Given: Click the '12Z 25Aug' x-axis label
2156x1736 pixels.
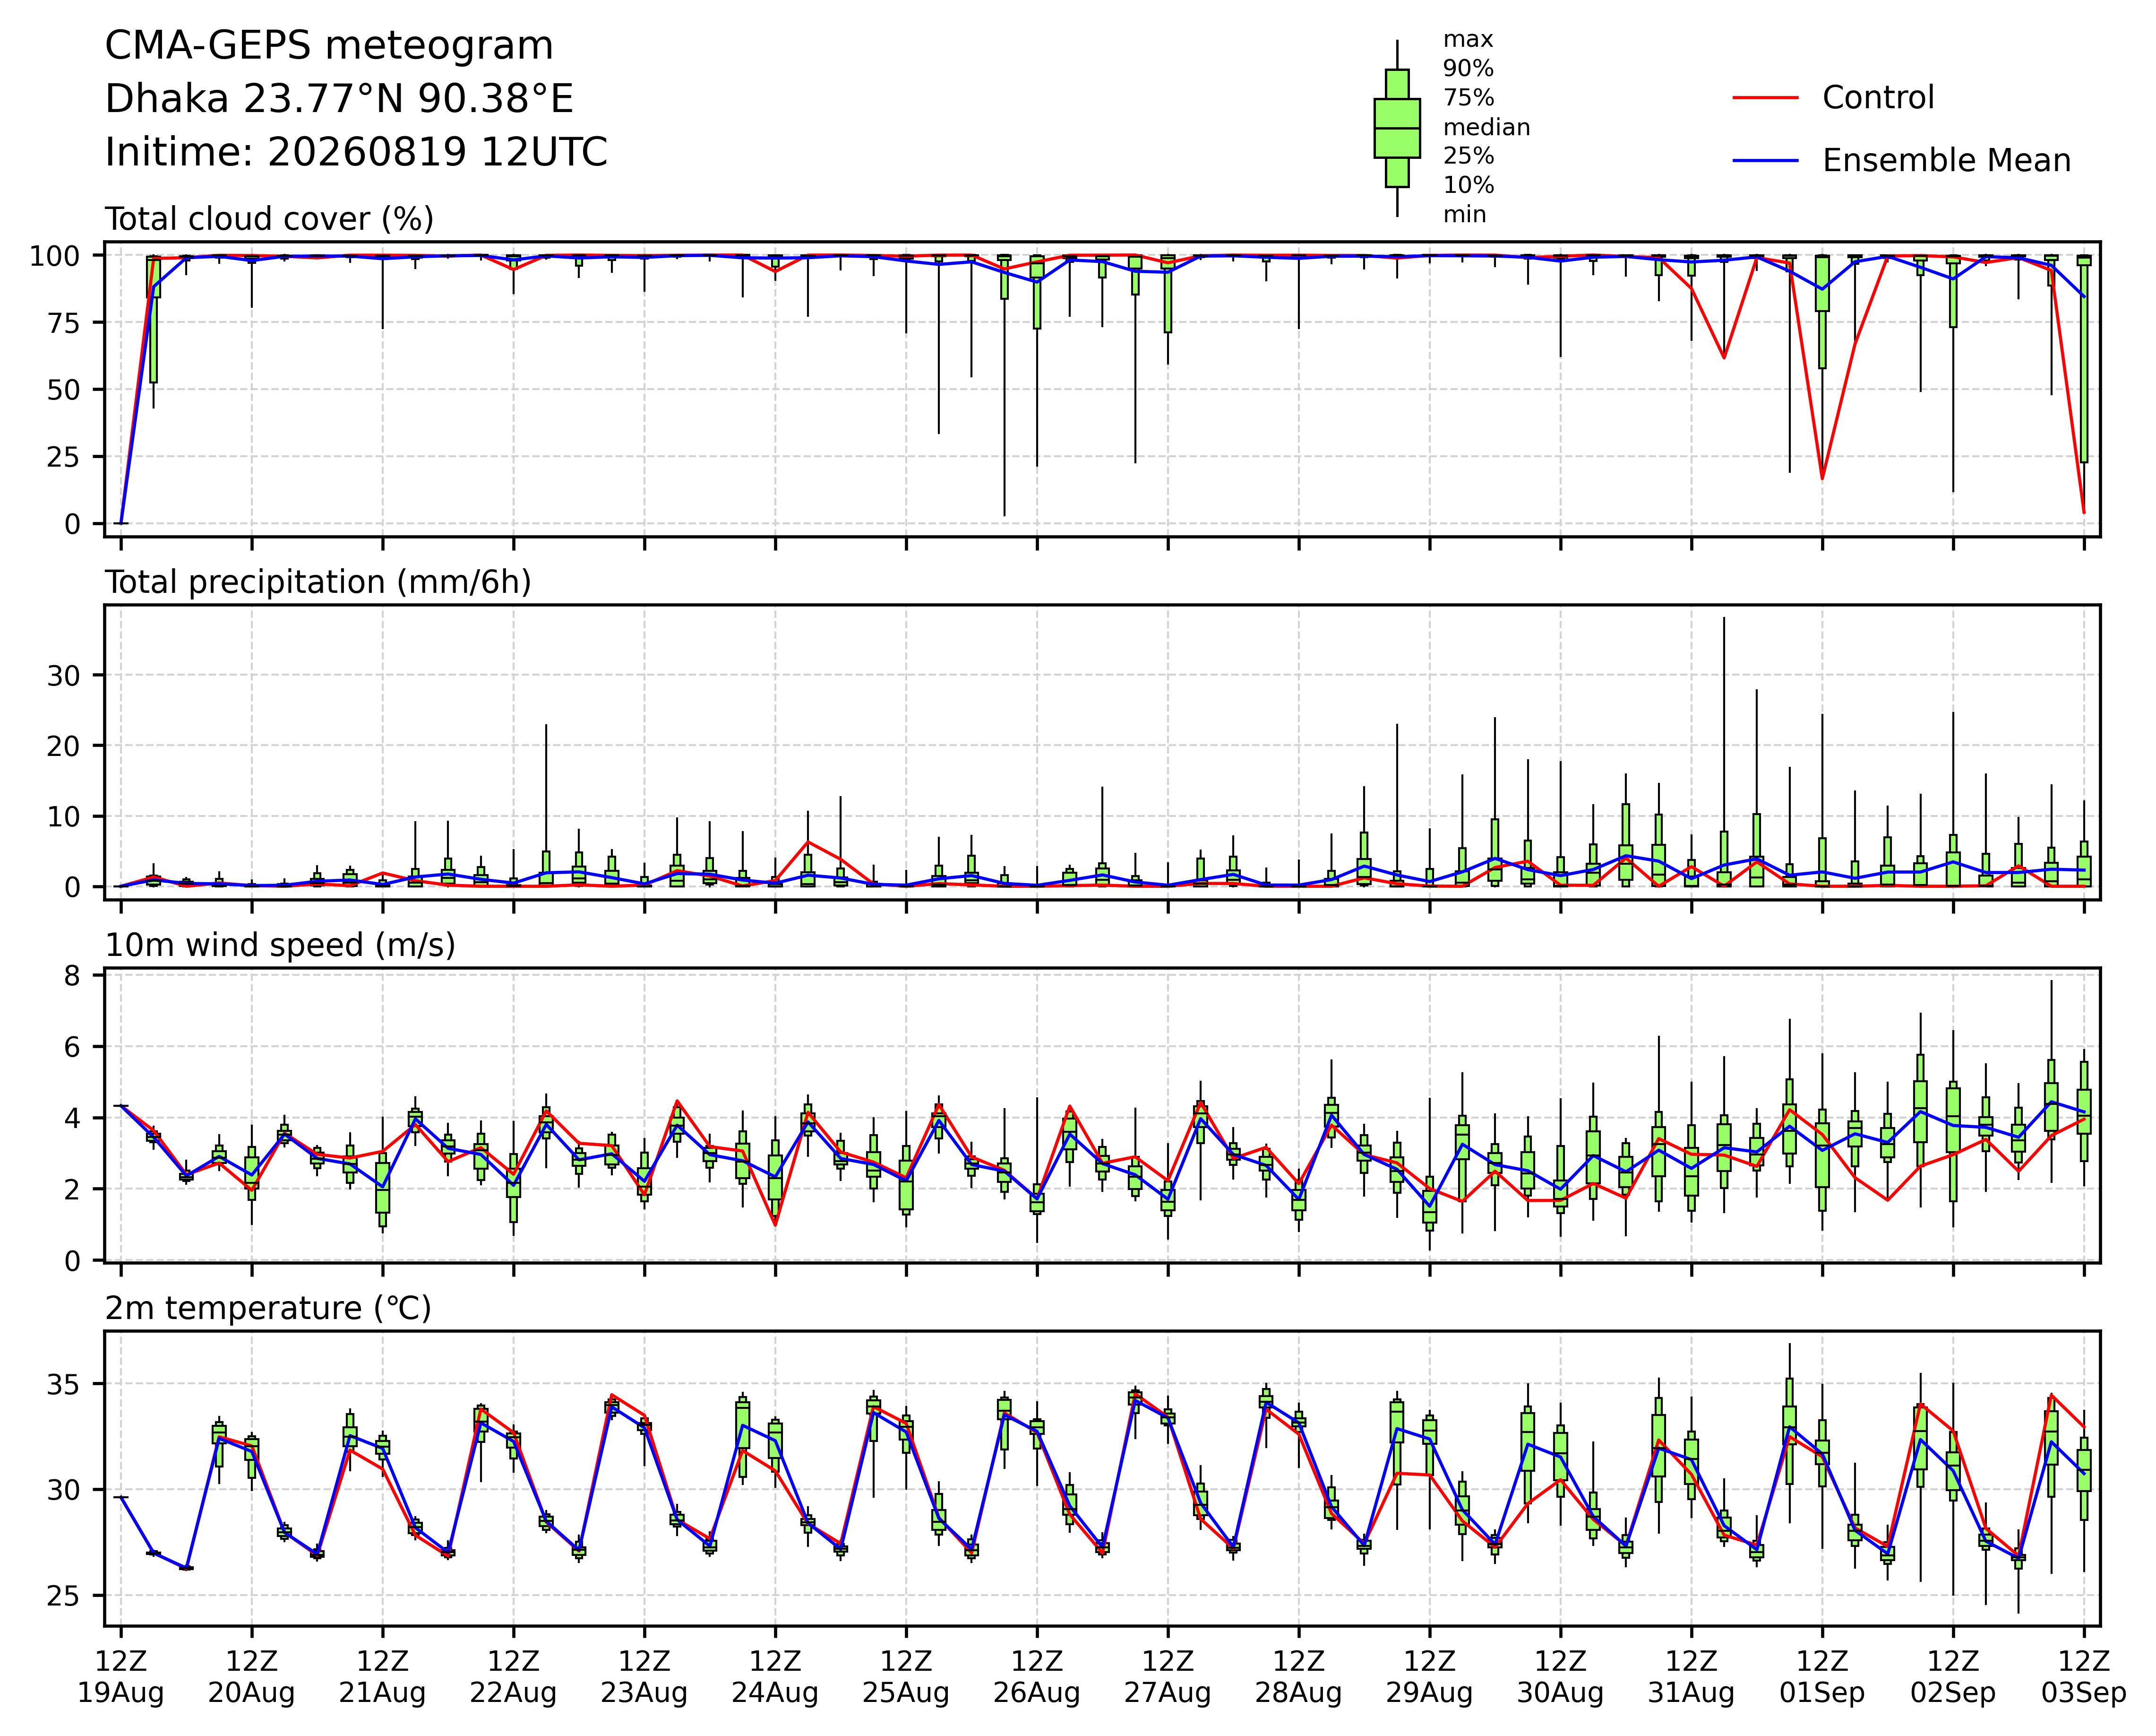Looking at the screenshot, I should pyautogui.click(x=906, y=1677).
